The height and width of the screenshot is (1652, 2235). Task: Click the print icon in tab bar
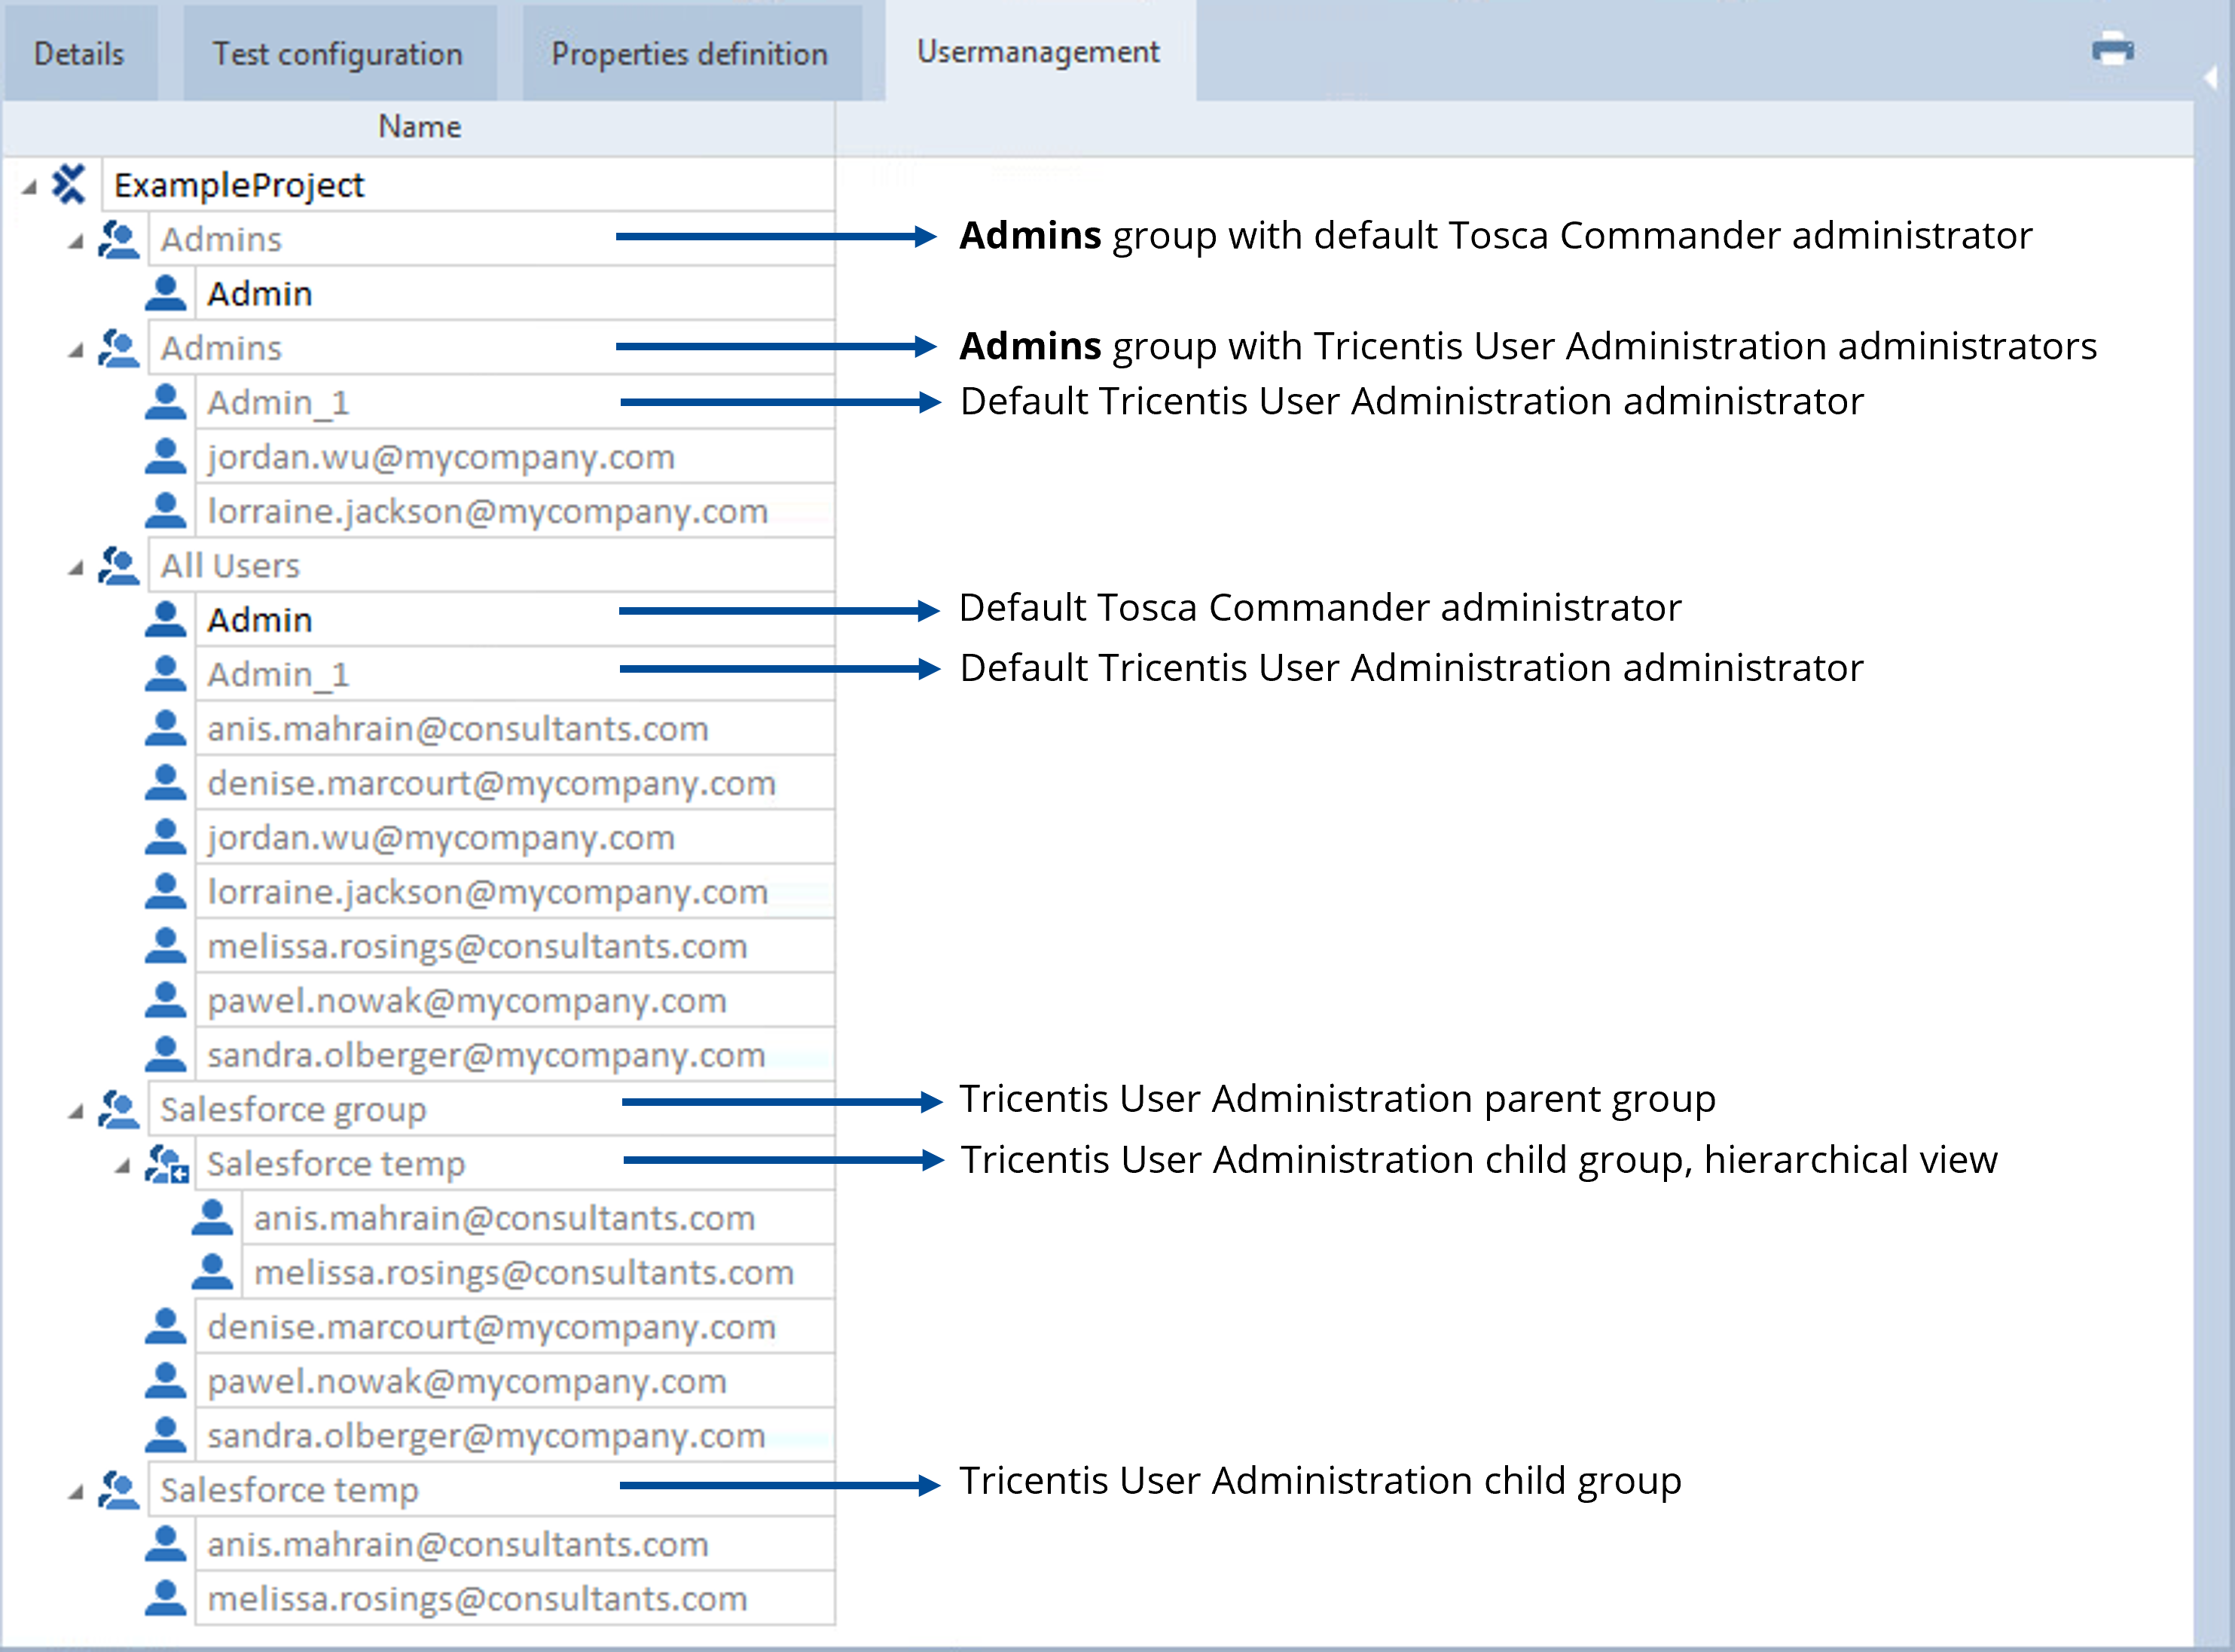[x=2112, y=50]
